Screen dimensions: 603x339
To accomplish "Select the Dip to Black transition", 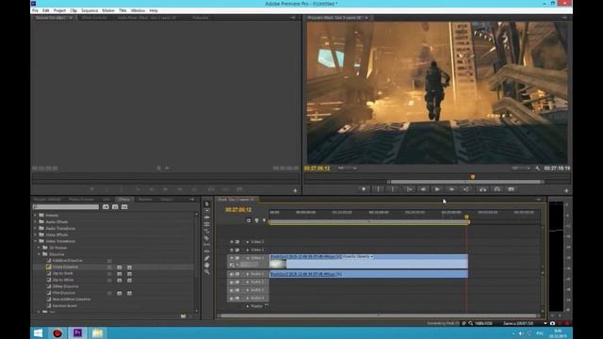I will coord(63,273).
